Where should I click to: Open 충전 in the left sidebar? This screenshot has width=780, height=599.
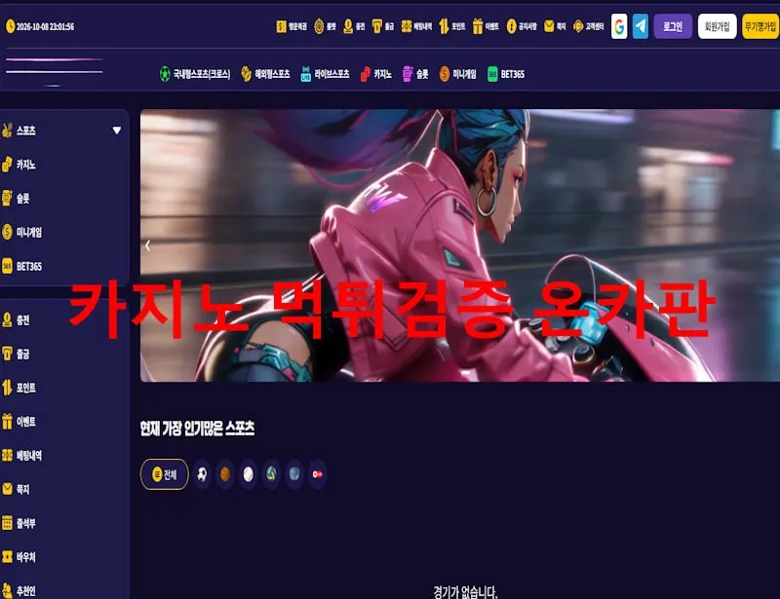tap(16, 320)
